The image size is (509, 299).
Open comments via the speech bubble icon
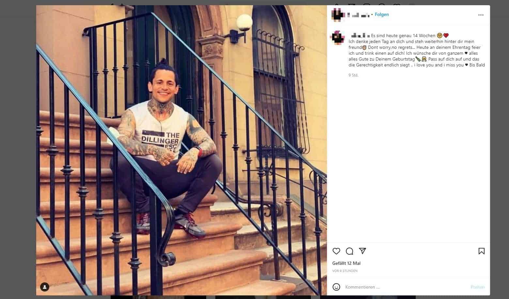(349, 251)
